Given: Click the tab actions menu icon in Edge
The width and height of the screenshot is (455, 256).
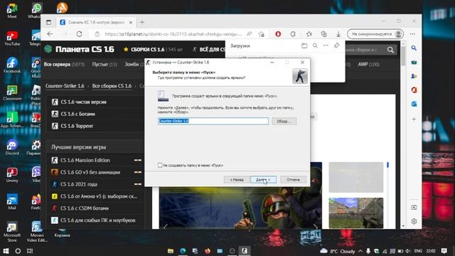Looking at the screenshot, I should coord(49,22).
